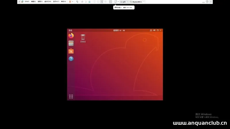The width and height of the screenshot is (230, 129).
Task: Click the Ubuntu network status icon
Action: pyautogui.click(x=151, y=30)
